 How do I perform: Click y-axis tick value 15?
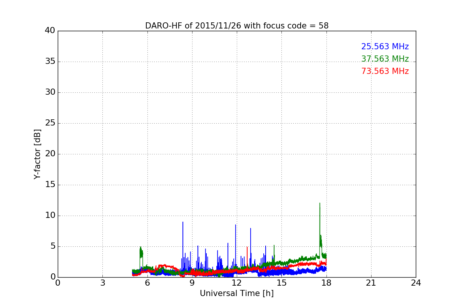pos(50,185)
